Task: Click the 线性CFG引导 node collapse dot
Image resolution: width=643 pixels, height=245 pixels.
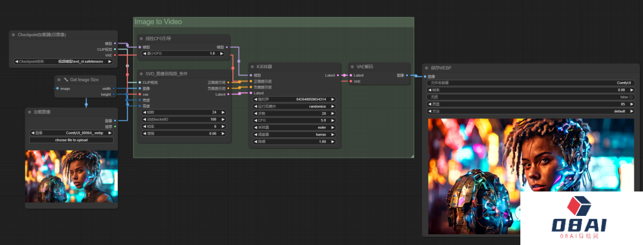Action: pos(141,39)
